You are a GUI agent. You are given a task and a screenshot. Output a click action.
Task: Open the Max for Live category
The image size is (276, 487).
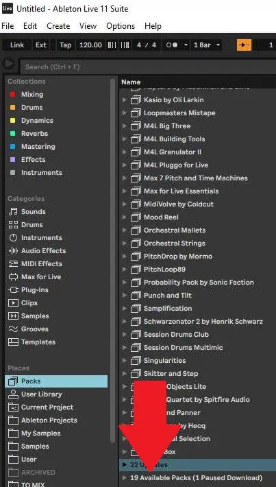35,276
